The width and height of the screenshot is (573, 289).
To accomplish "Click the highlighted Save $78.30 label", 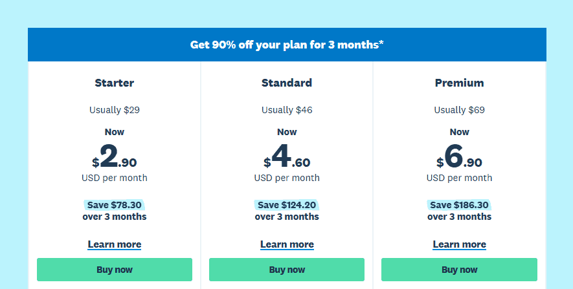I will [x=115, y=205].
